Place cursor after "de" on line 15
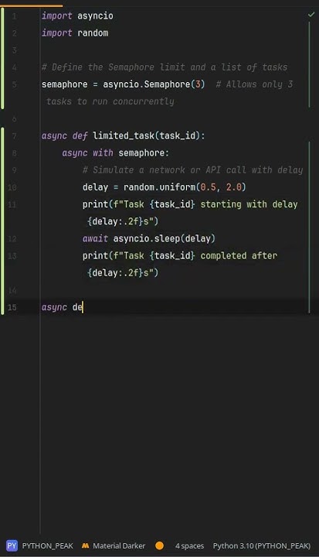 (83, 307)
